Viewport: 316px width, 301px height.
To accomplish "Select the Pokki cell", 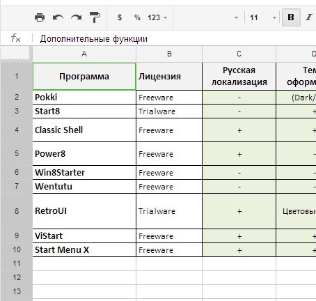I will click(x=84, y=98).
